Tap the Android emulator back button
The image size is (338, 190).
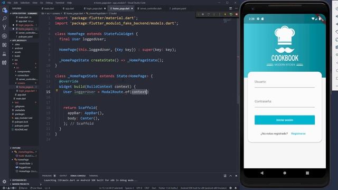pos(262,173)
